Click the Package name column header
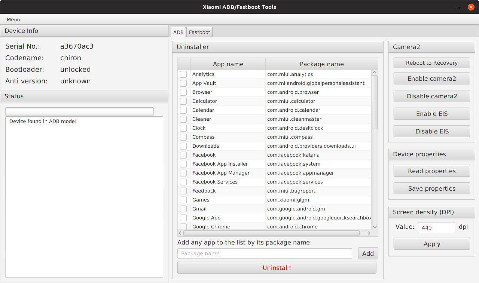Viewport: 479px width, 283px height. coord(321,64)
